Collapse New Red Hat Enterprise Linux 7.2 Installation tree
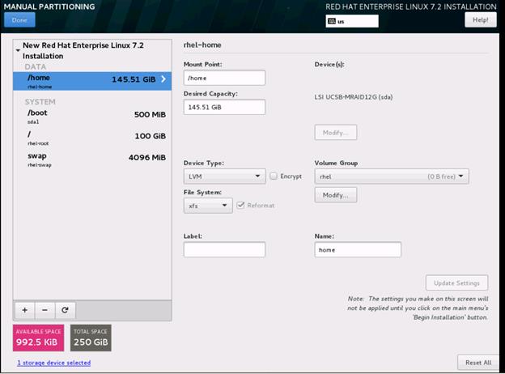505x374 pixels. (x=18, y=50)
